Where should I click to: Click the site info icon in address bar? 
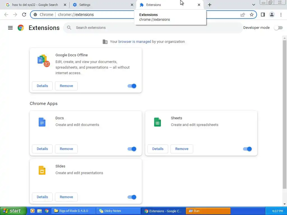coord(35,15)
